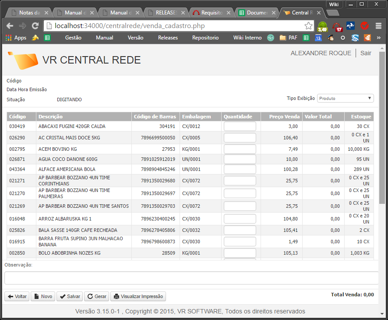Click quantity field for ACEM BOVINO KG
The image size is (388, 320).
(x=240, y=149)
